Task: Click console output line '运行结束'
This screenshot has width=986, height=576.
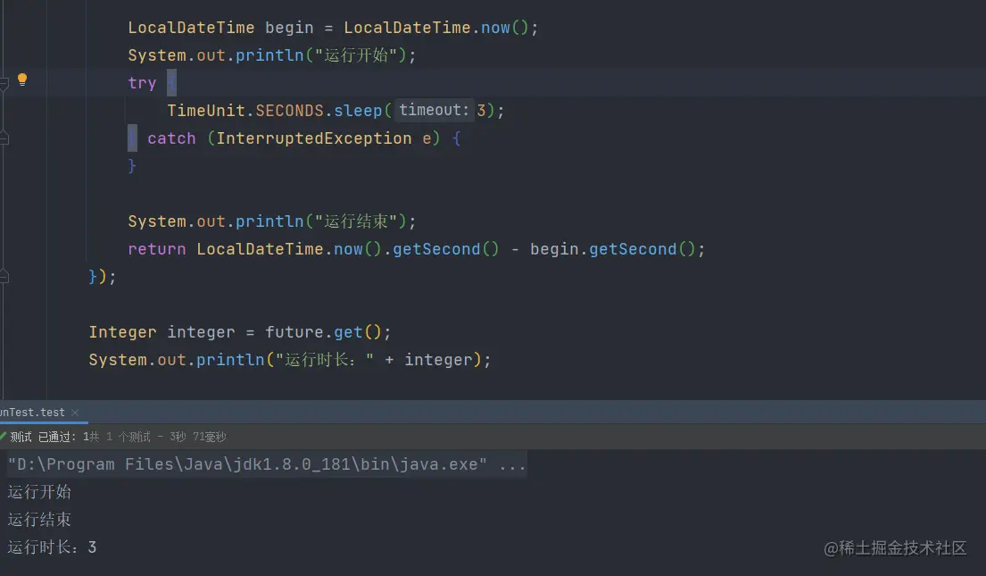Action: tap(39, 520)
